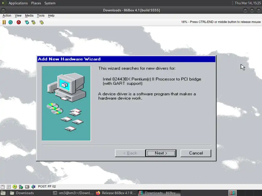This screenshot has height=196, width=262.
Task: Click the red ACPI shutdown power icon
Action: point(18,22)
